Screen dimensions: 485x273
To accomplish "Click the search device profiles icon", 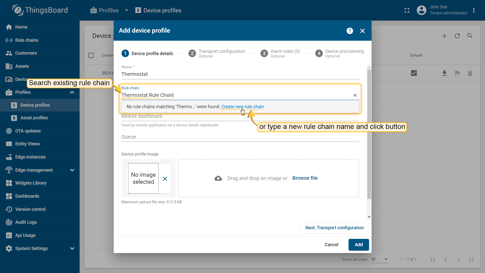I will tap(470, 36).
